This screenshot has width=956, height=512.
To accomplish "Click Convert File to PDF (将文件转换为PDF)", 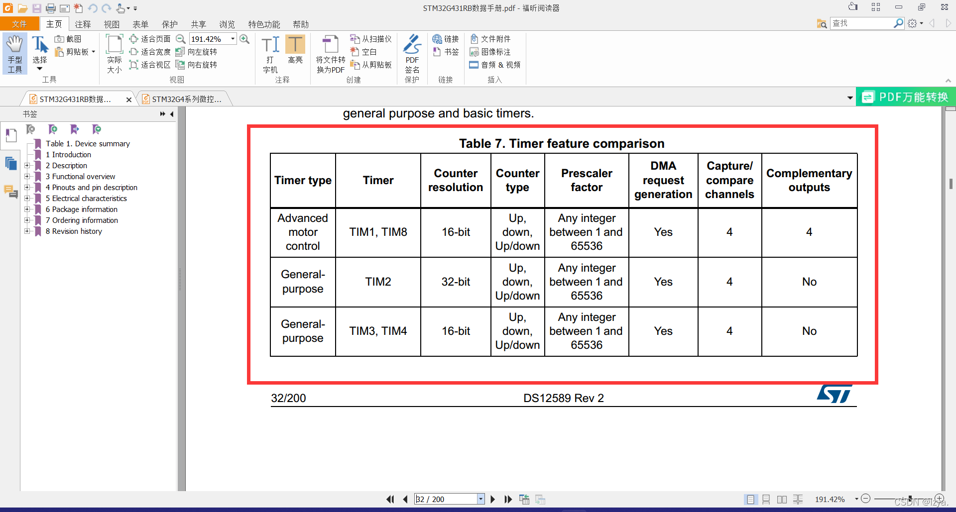I will [x=331, y=54].
